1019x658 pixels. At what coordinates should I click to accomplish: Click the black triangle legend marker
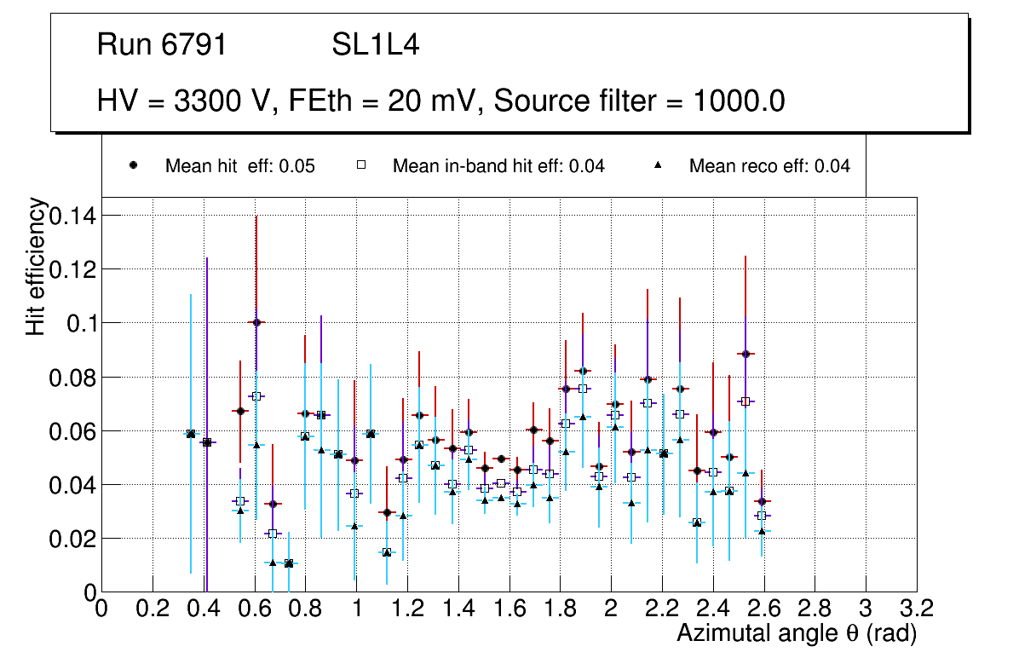(x=658, y=166)
